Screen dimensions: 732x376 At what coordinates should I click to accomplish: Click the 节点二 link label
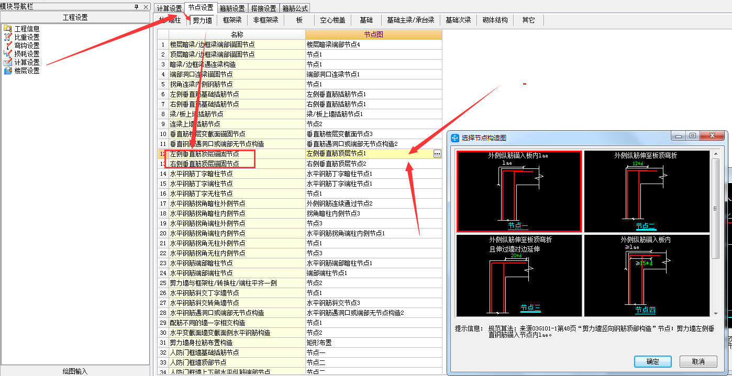coord(646,226)
